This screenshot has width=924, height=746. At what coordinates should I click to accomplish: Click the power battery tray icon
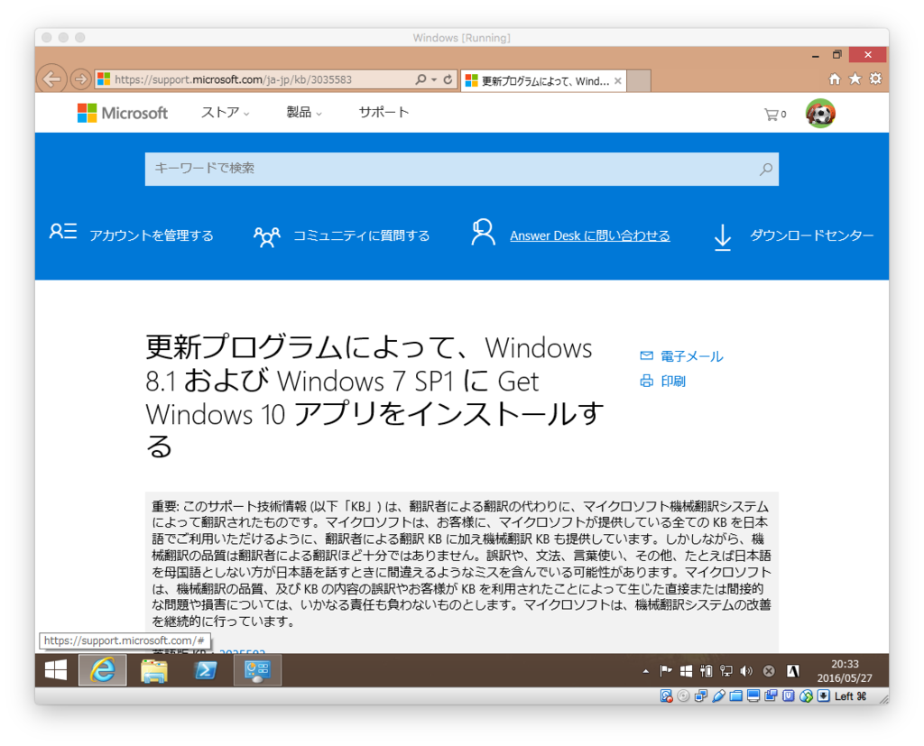pos(706,670)
